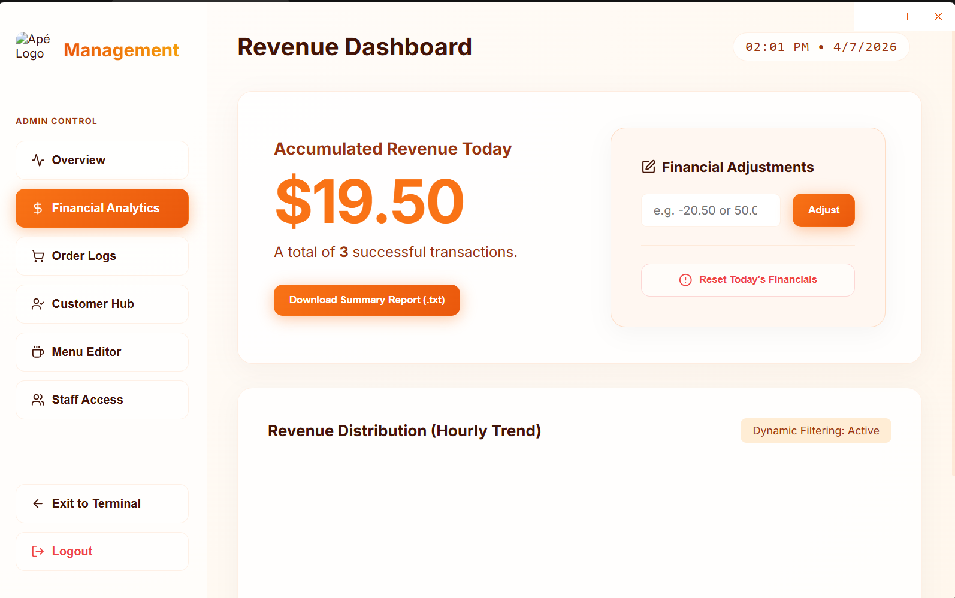
Task: Click the pencil edit icon near Financial Adjustments
Action: (x=648, y=167)
